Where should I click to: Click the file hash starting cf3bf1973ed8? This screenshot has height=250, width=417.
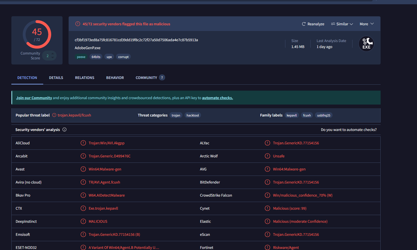[136, 40]
